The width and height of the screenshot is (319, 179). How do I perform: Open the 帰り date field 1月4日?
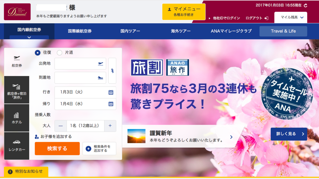point(85,104)
